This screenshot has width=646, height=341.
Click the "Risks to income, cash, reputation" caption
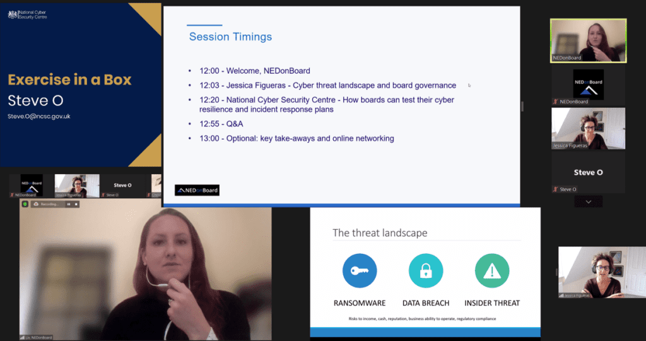(x=422, y=319)
